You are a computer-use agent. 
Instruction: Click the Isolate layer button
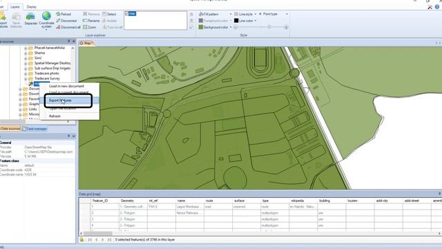point(110,21)
